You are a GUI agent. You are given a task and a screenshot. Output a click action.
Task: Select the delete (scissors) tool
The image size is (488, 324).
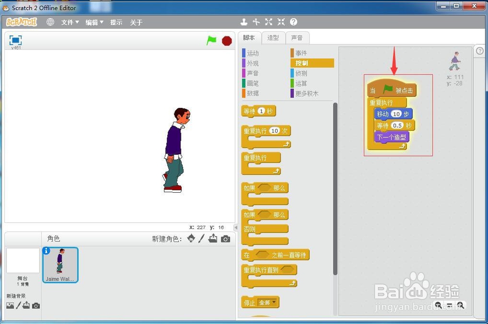point(256,21)
